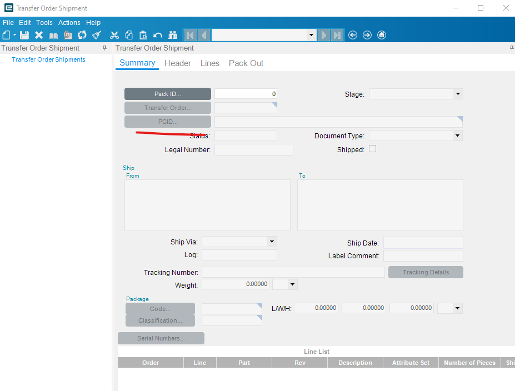Go to previous record navigation button
515x391 pixels.
(x=204, y=35)
